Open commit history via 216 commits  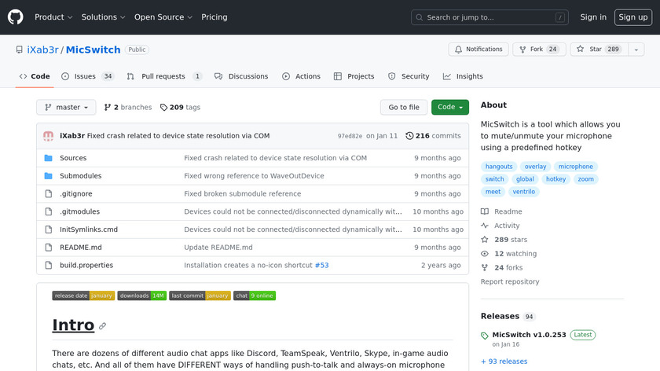click(x=433, y=136)
